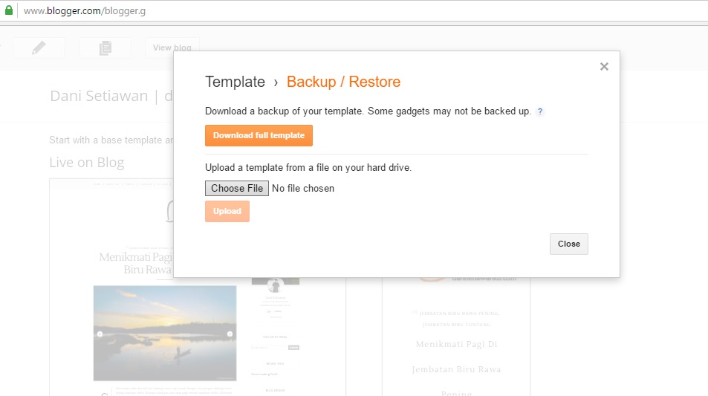Click the pencil new post icon
The width and height of the screenshot is (708, 396).
(39, 48)
